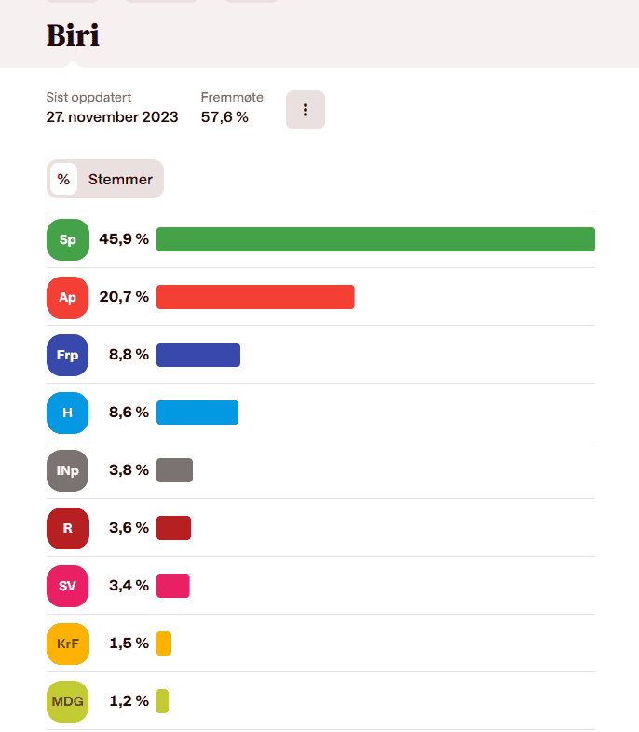639x732 pixels.
Task: Click the dark red R party badge
Action: click(68, 528)
